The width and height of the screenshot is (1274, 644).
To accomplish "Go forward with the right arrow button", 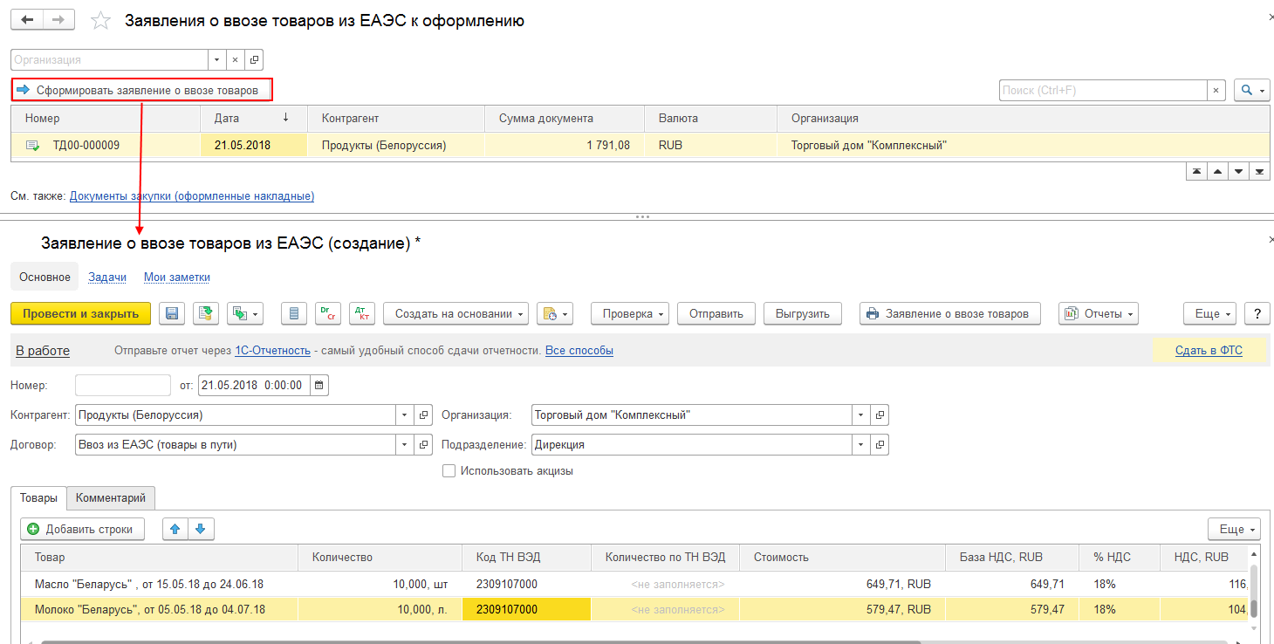I will pyautogui.click(x=58, y=19).
